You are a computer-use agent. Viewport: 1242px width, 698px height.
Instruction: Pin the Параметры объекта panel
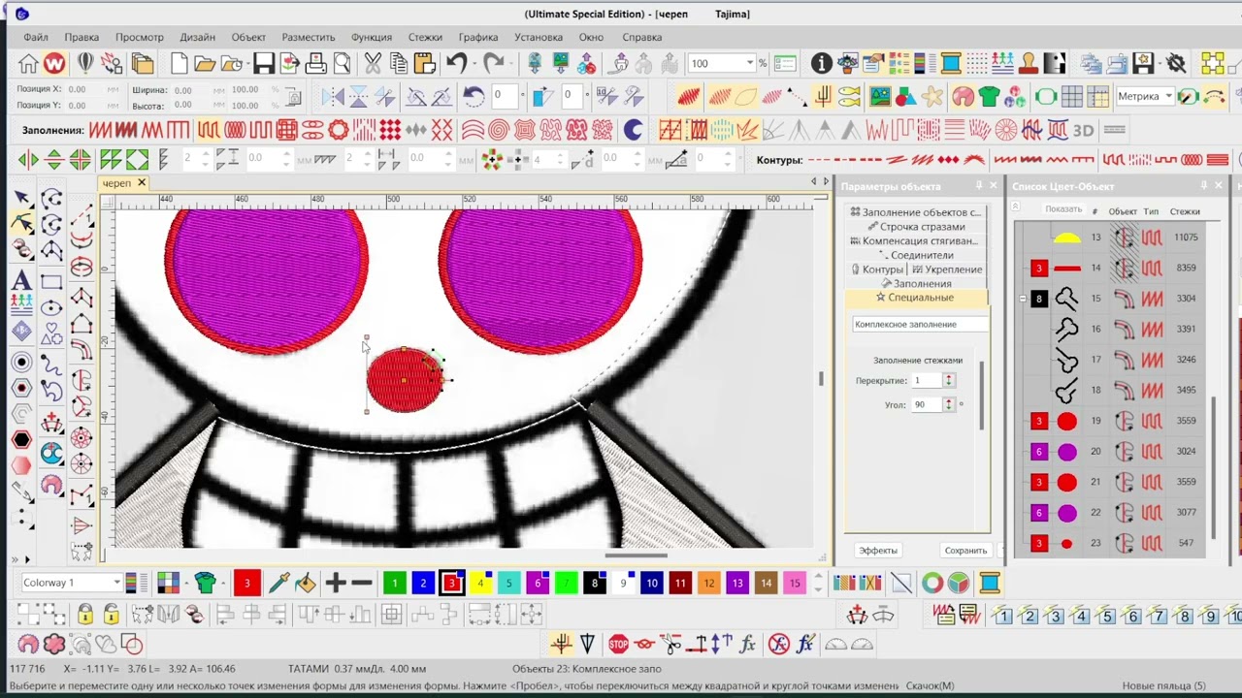[x=978, y=185]
